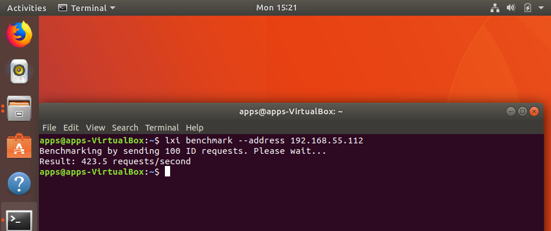551x231 pixels.
Task: Launch Rhythmbox speaker icon in dock
Action: pos(19,71)
